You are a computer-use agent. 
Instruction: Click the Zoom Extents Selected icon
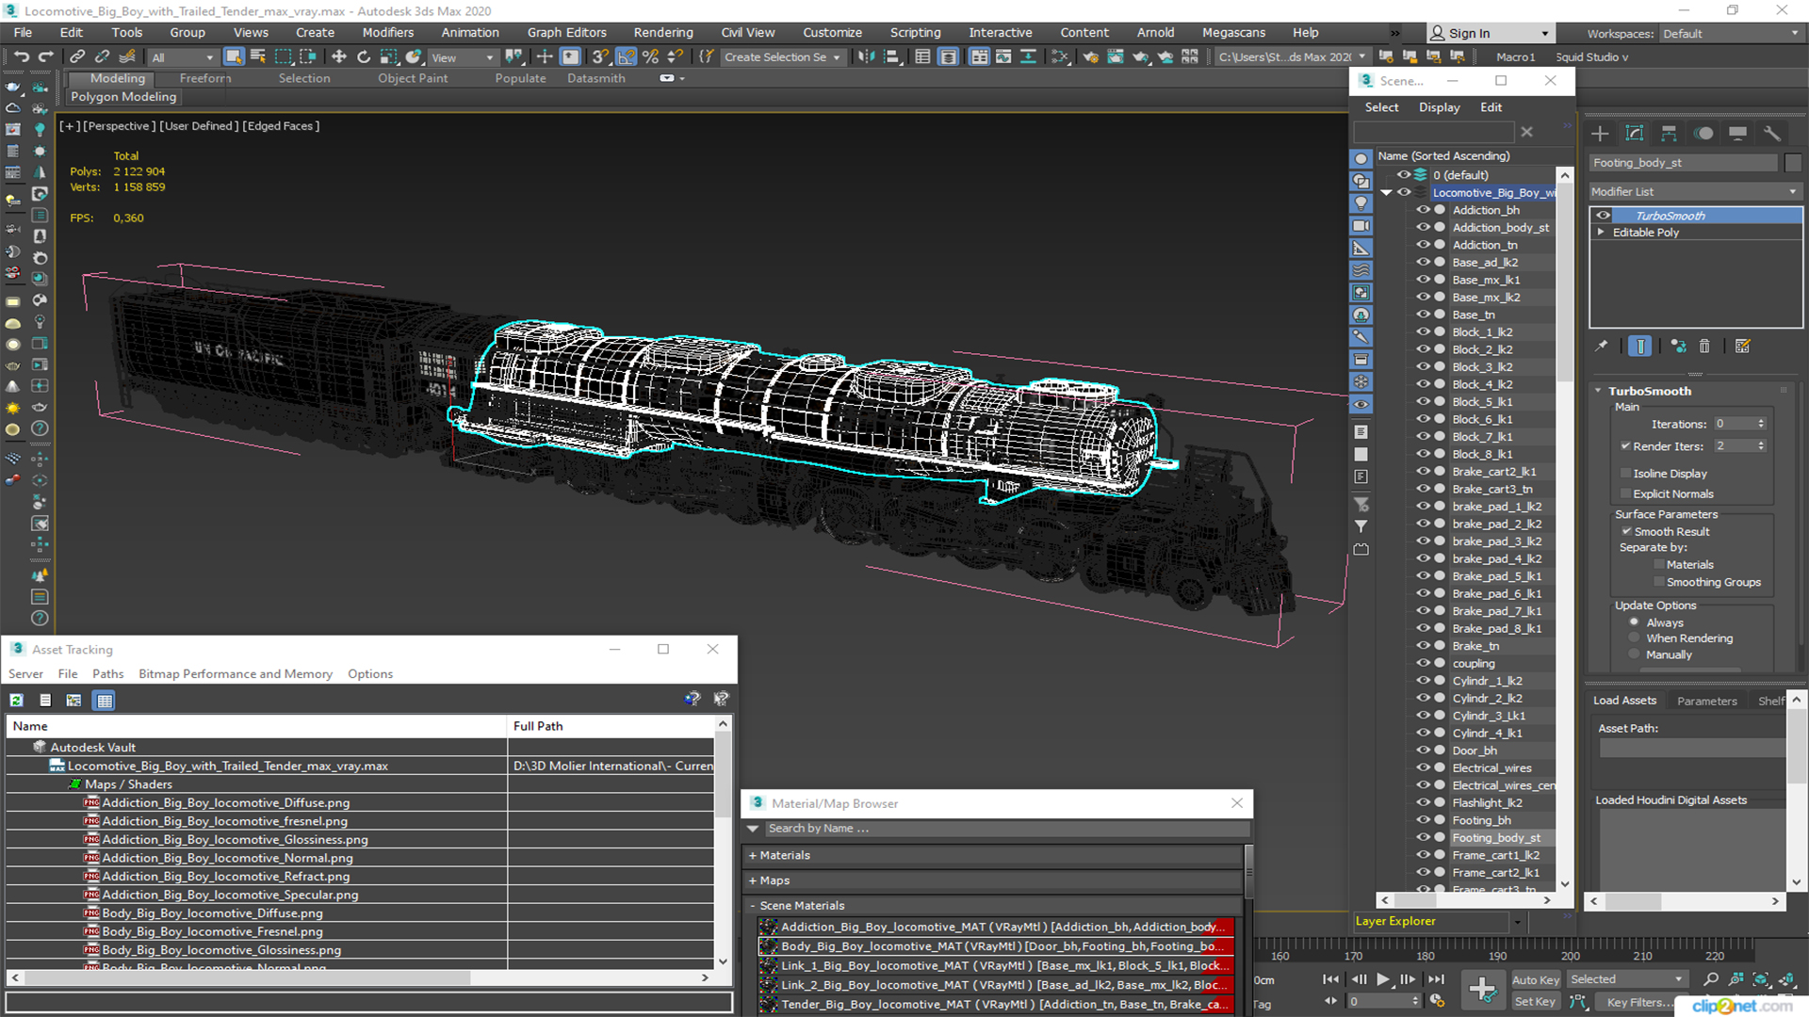(x=1760, y=979)
